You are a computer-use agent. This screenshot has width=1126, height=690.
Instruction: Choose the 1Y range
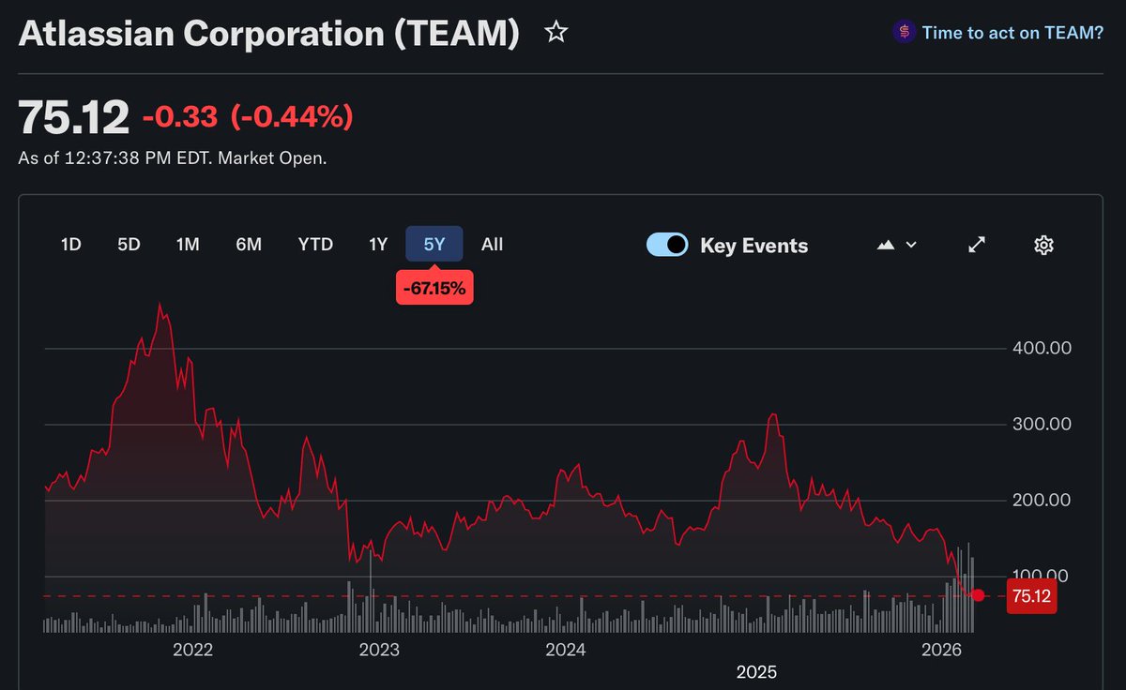[378, 245]
